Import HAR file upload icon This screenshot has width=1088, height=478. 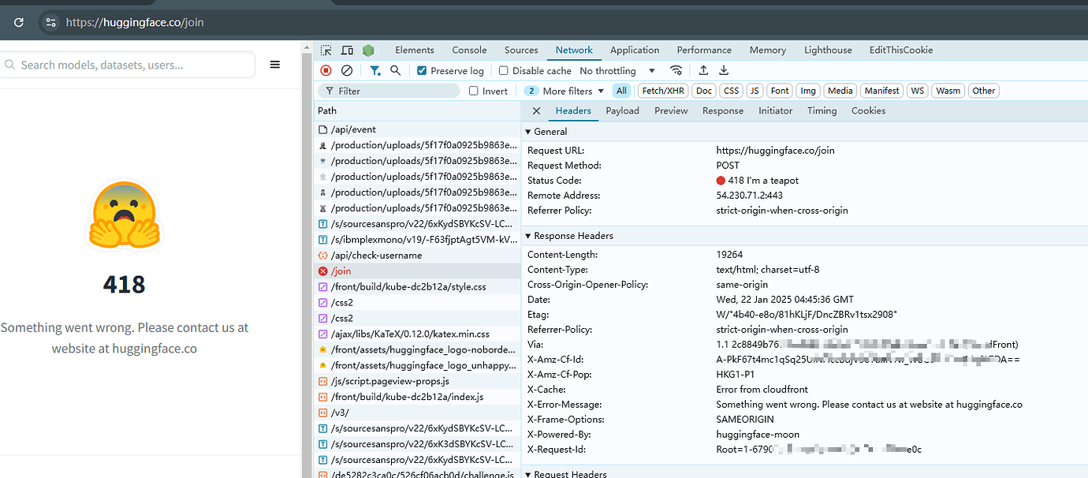point(704,70)
